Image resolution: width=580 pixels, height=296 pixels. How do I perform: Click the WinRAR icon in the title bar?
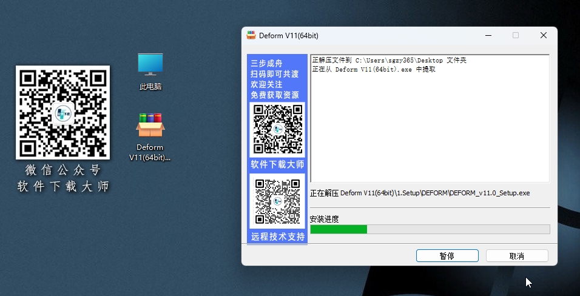tap(251, 35)
